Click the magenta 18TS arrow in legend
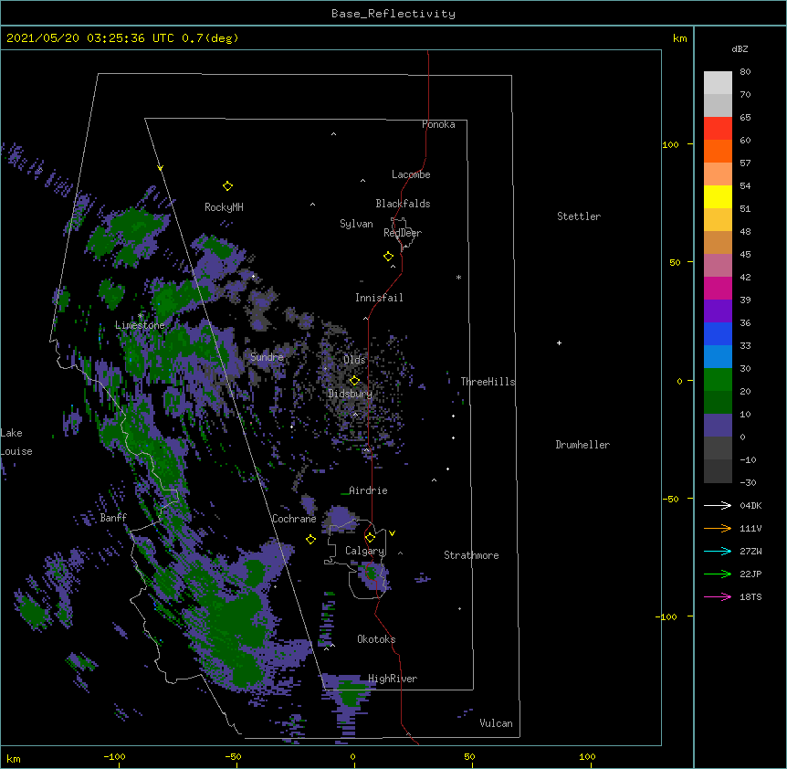 [718, 596]
